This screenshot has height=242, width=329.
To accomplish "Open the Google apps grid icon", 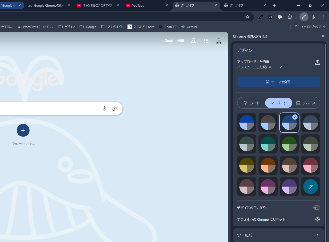I will (x=206, y=41).
